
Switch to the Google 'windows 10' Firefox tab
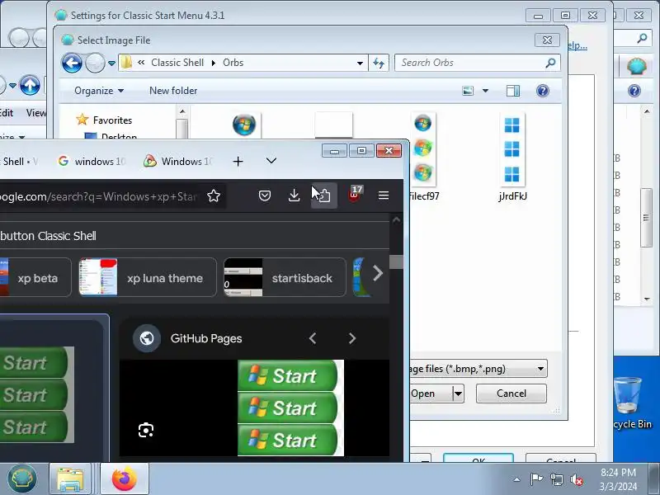tap(92, 161)
